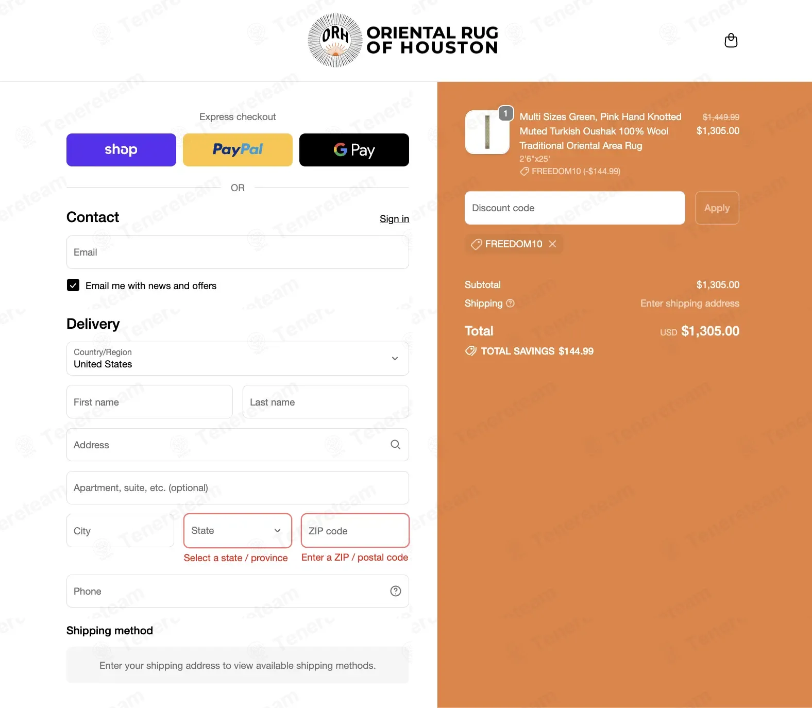Click the FREEDOM10 tag icon
The width and height of the screenshot is (812, 708).
click(476, 244)
